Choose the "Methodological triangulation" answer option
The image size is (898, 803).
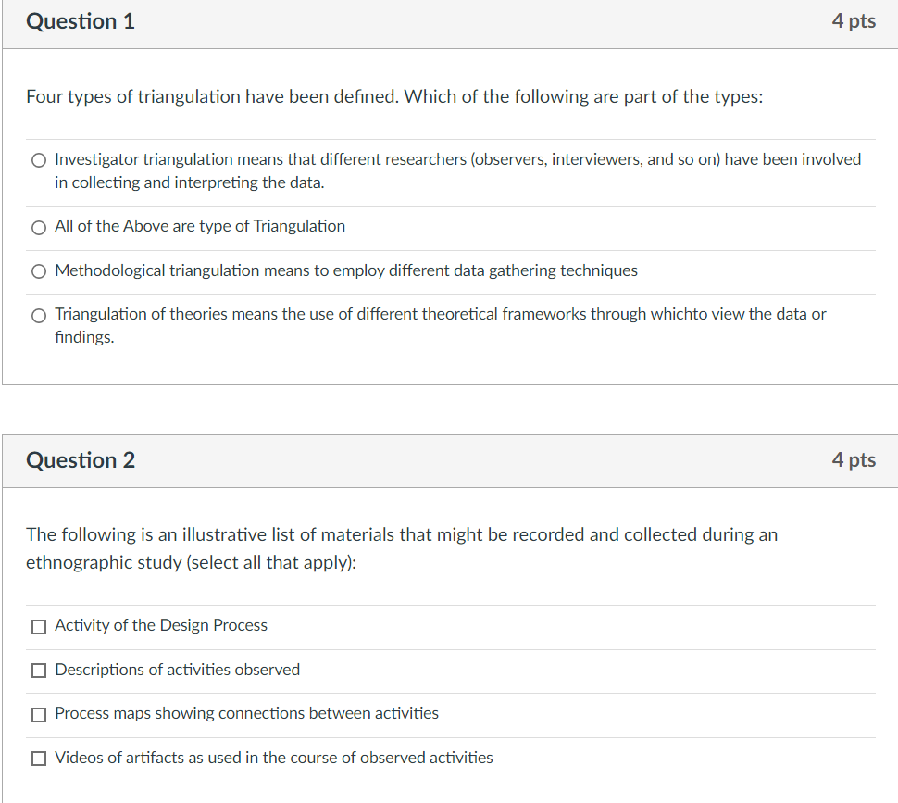[38, 271]
